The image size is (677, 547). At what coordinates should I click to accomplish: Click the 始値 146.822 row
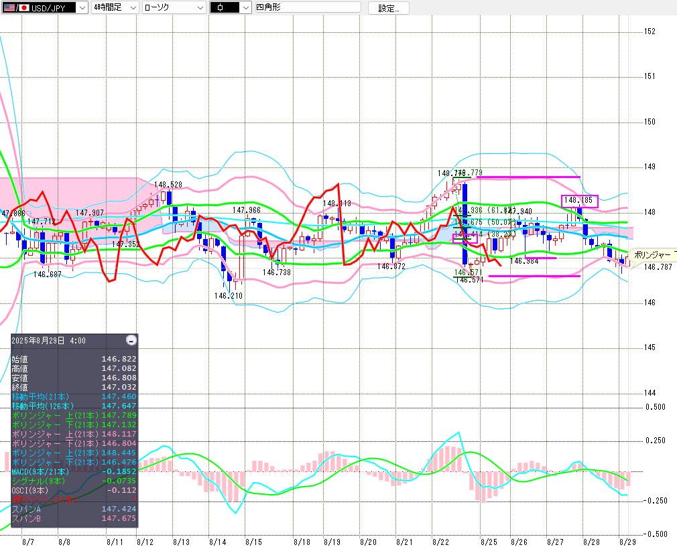click(x=74, y=359)
